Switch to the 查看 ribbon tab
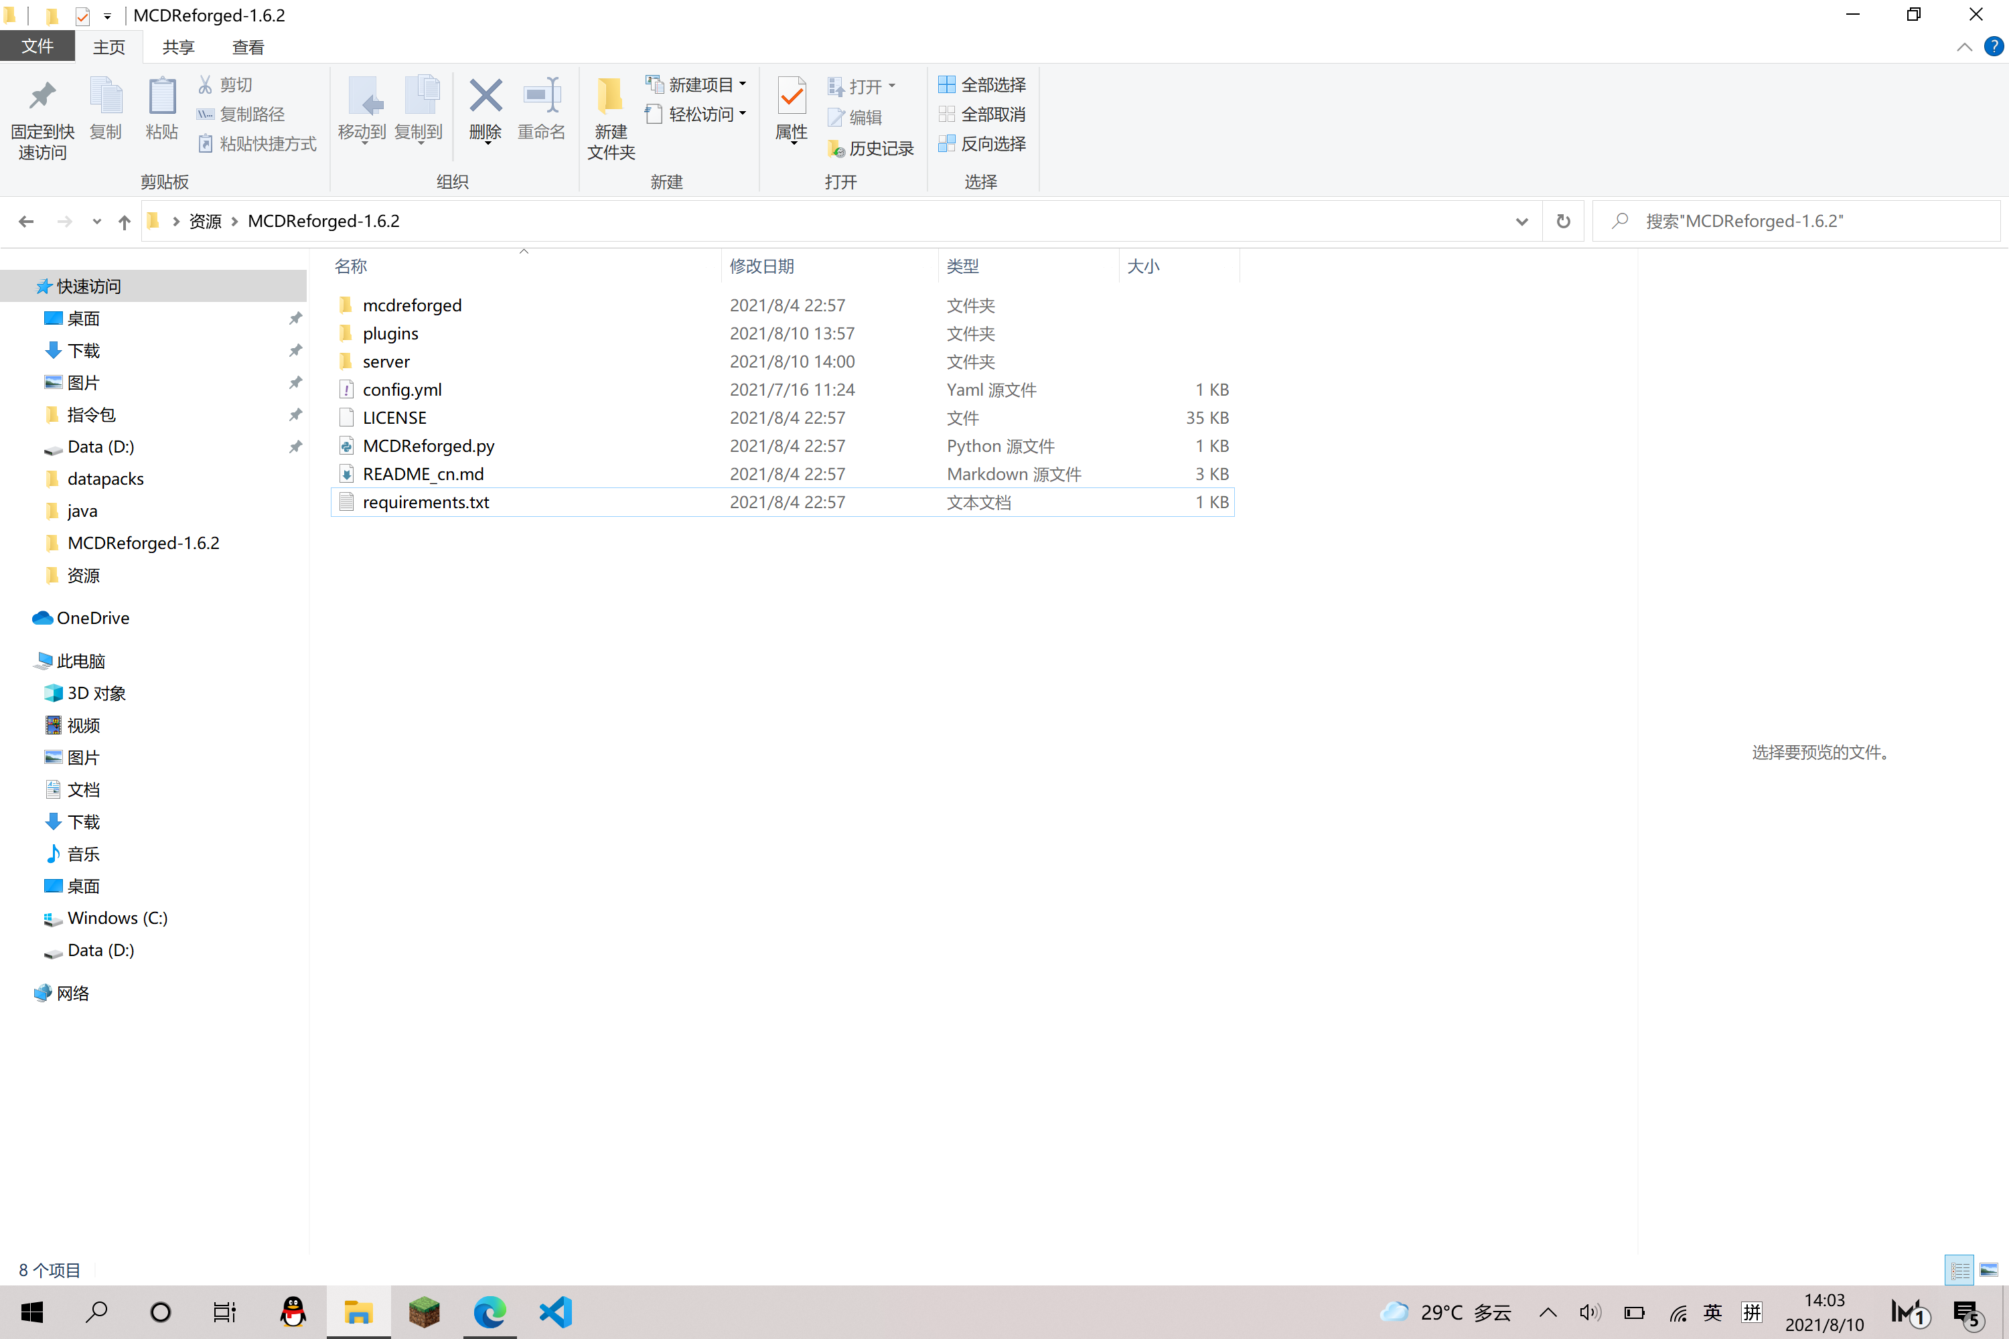The width and height of the screenshot is (2009, 1339). pyautogui.click(x=248, y=47)
